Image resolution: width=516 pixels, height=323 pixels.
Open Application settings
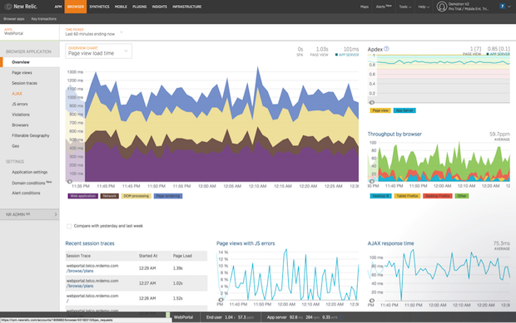pyautogui.click(x=30, y=172)
